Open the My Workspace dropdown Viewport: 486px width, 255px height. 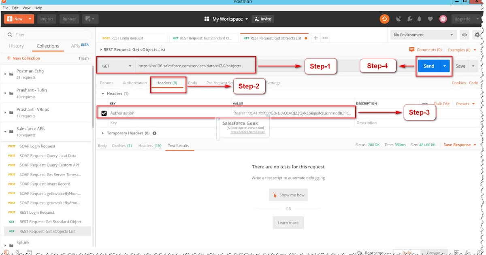point(230,19)
